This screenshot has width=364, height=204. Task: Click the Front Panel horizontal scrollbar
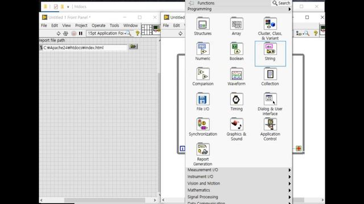coord(105,200)
